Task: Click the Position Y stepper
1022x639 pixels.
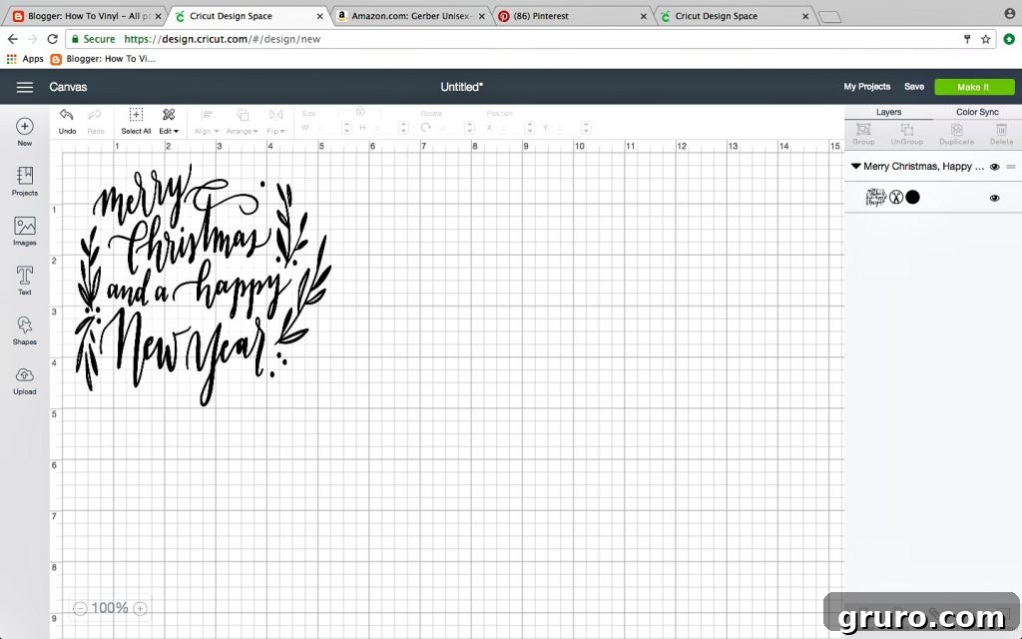Action: [x=586, y=127]
